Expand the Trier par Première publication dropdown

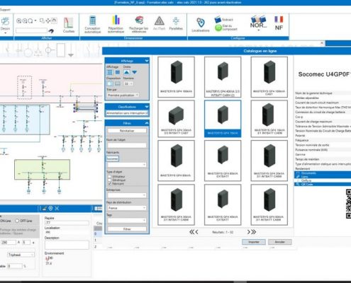click(123, 95)
